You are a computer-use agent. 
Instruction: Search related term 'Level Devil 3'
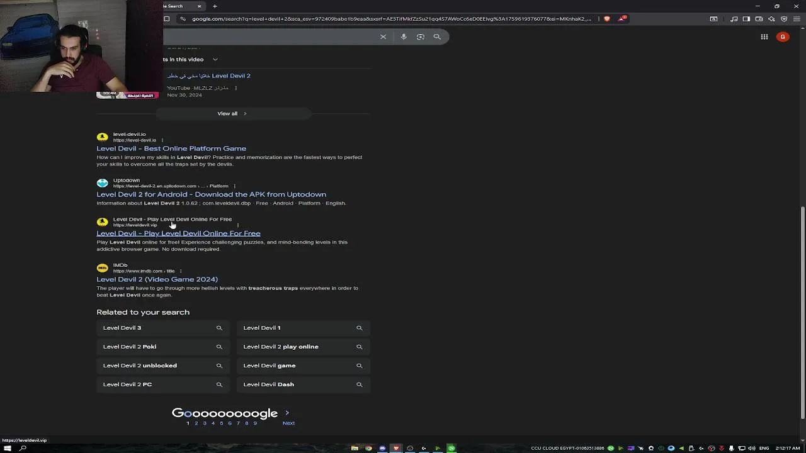coord(163,328)
